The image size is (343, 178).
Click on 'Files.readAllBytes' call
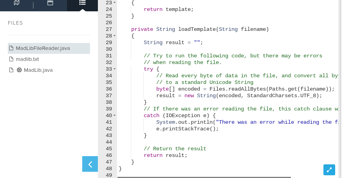[237, 89]
